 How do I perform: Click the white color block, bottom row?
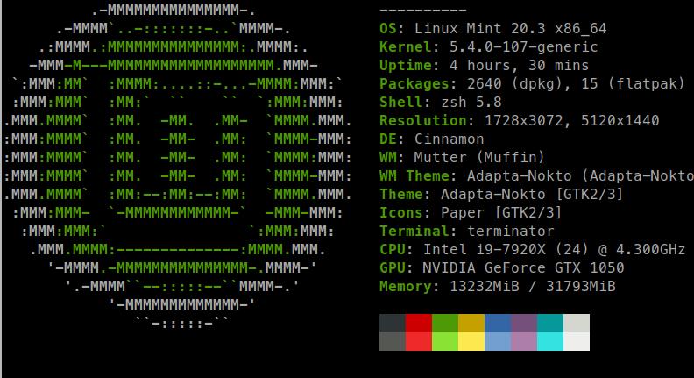point(577,341)
